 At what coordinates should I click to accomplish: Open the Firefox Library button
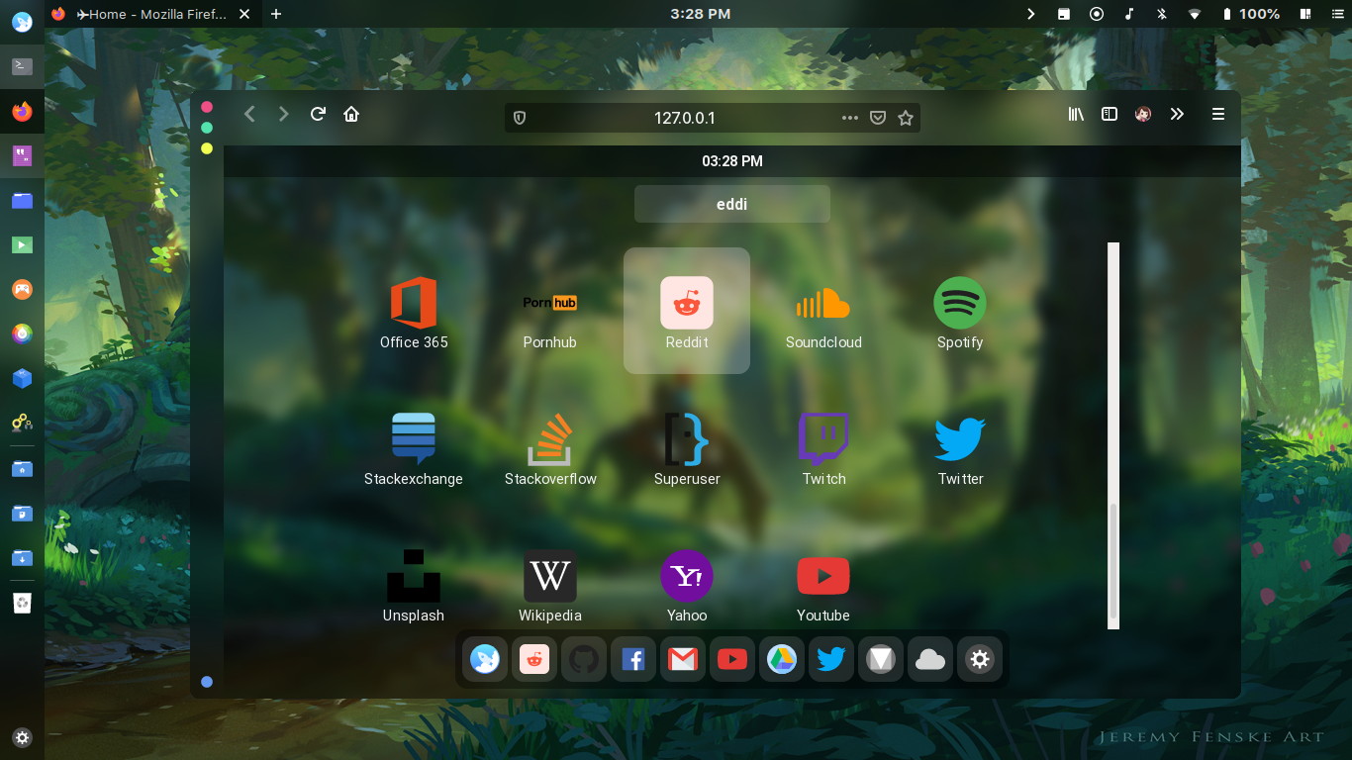click(1076, 115)
